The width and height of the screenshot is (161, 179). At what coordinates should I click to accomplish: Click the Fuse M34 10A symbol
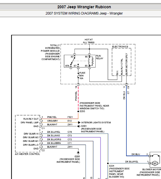pos(78,75)
